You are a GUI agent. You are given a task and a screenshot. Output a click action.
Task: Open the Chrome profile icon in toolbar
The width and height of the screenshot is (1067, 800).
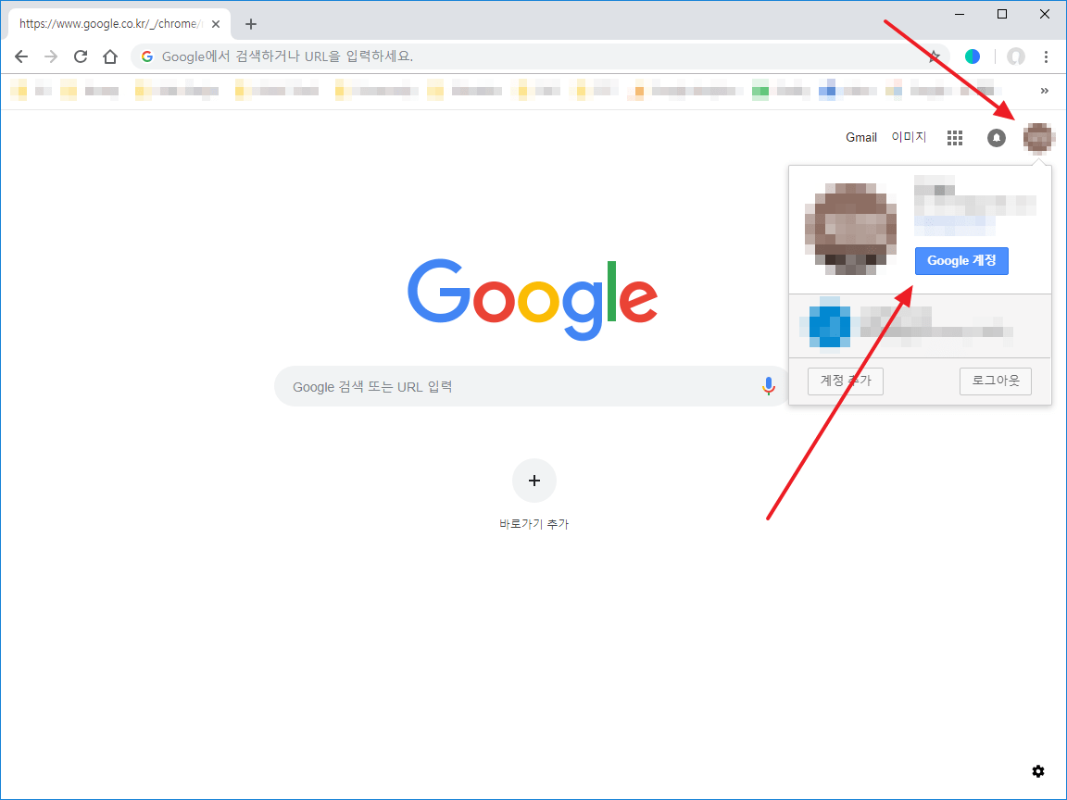(x=1016, y=56)
